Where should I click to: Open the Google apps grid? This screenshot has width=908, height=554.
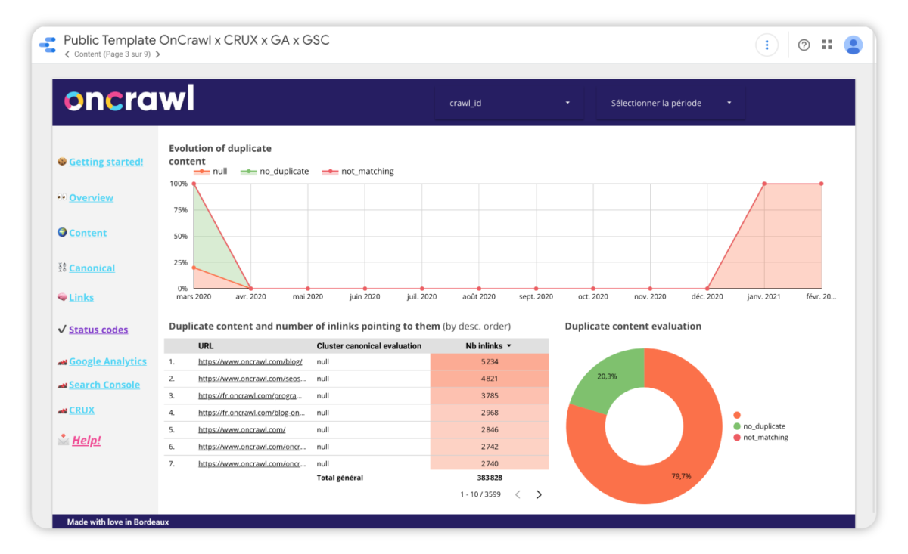point(827,45)
